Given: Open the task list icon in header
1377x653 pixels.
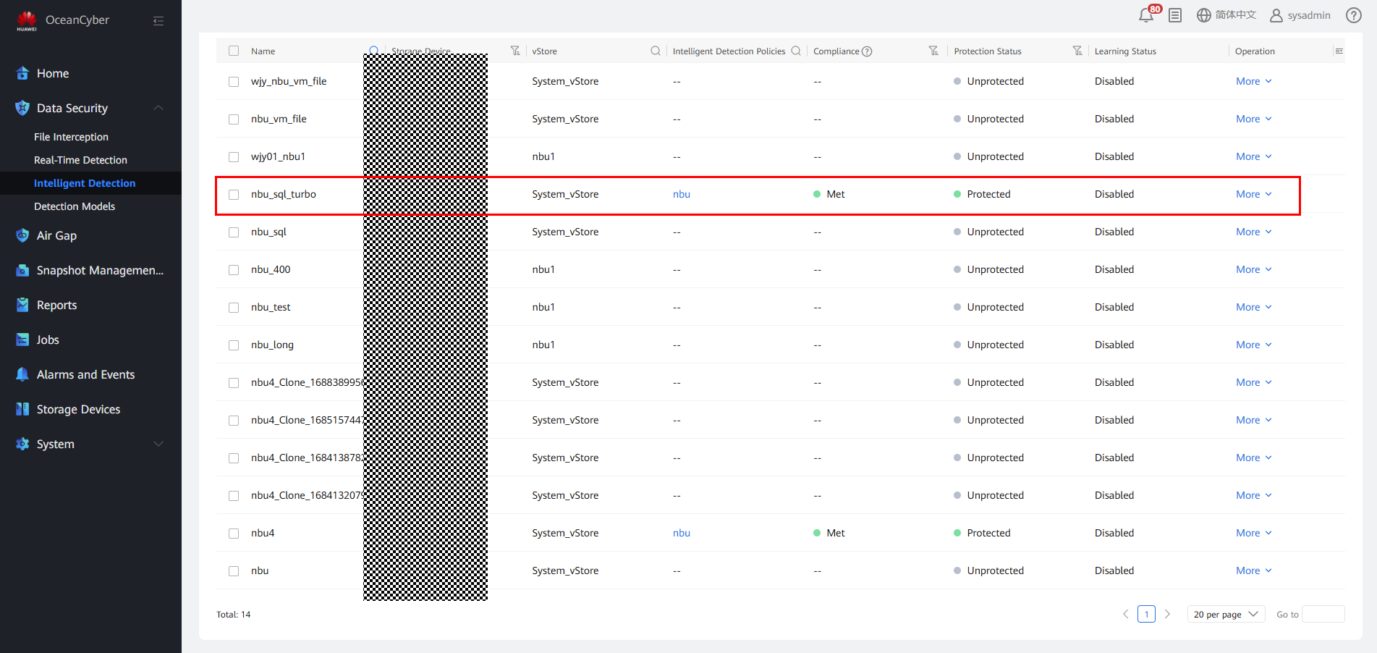Looking at the screenshot, I should tap(1175, 15).
